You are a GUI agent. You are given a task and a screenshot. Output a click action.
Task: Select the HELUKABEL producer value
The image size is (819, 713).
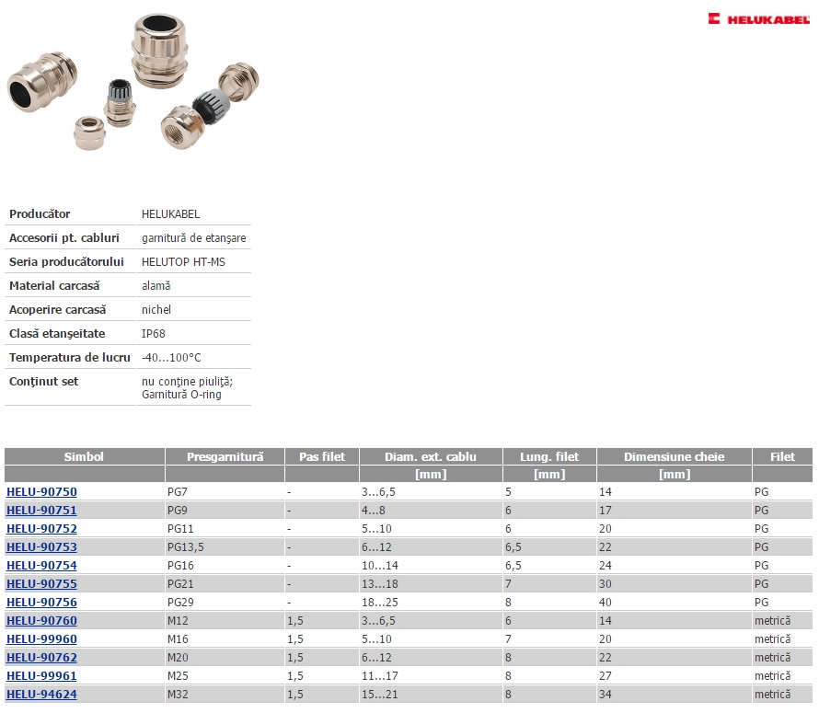click(x=171, y=214)
